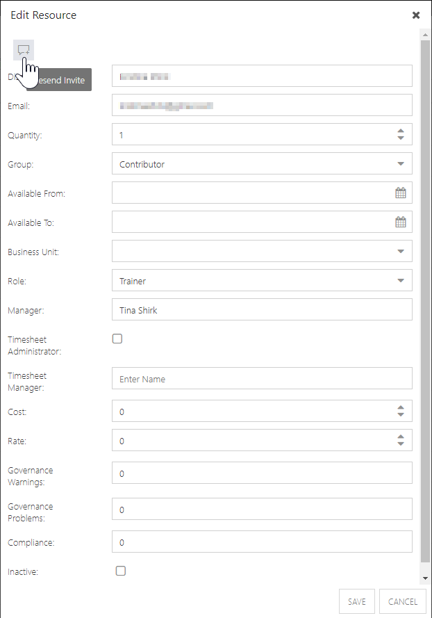The width and height of the screenshot is (432, 618).
Task: Click the vertical scrollbar thumb
Action: (425, 301)
